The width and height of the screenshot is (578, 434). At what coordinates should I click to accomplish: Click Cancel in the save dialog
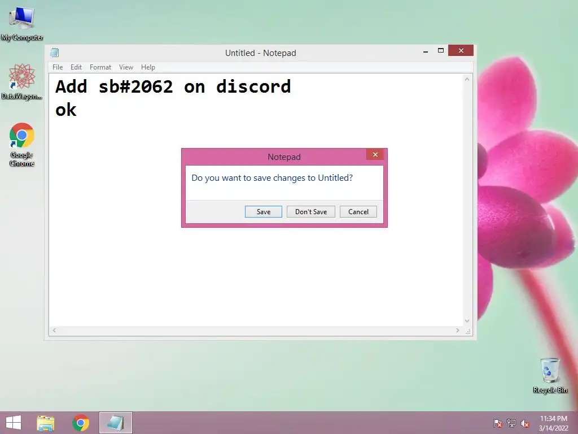[x=358, y=212]
